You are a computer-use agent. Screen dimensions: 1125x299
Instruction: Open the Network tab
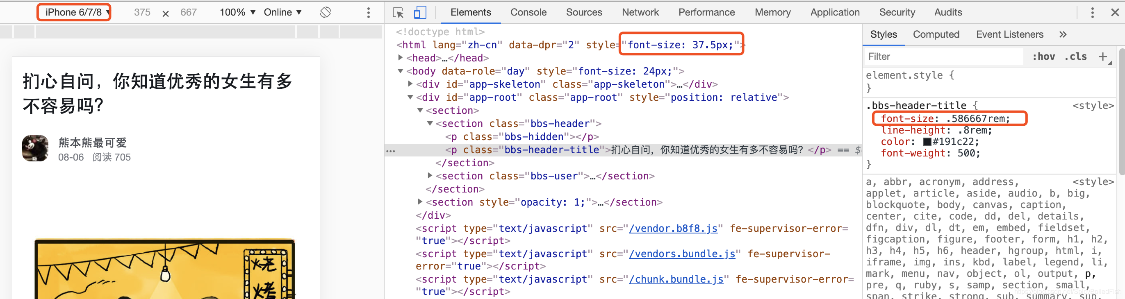(x=640, y=12)
